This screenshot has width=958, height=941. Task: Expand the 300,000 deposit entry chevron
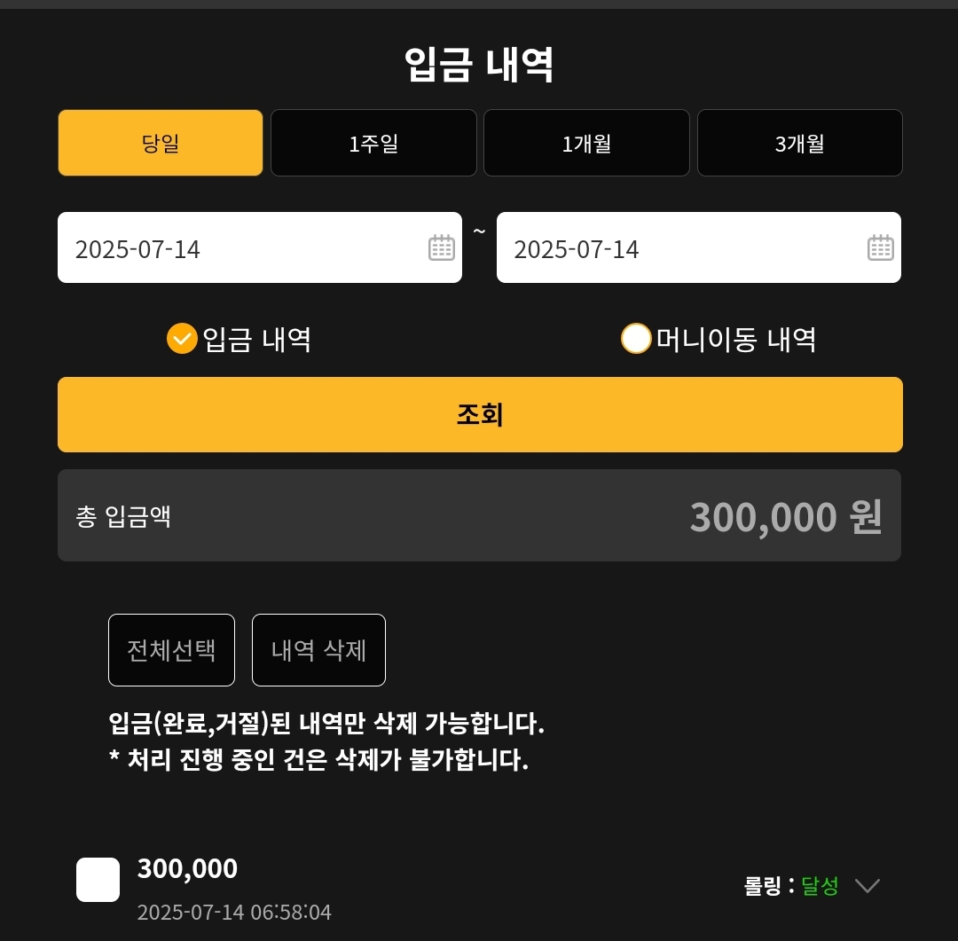[x=867, y=885]
